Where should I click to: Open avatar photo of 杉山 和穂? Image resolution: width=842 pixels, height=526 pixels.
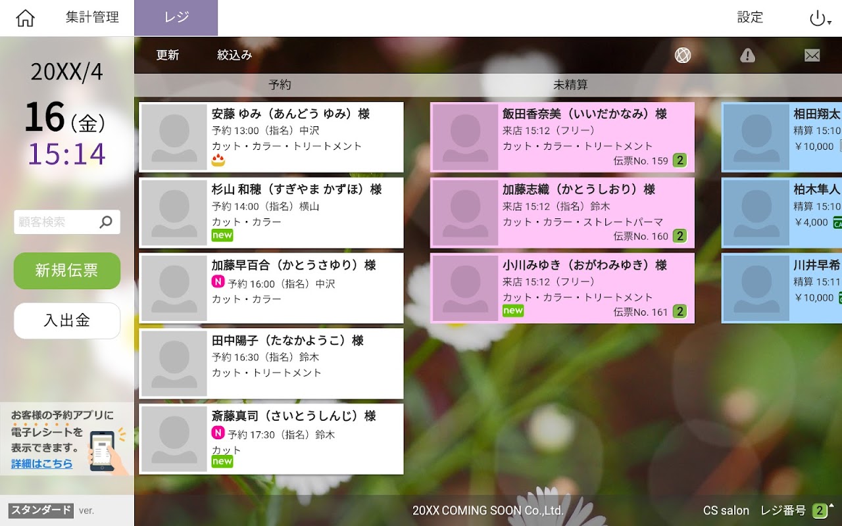[174, 213]
